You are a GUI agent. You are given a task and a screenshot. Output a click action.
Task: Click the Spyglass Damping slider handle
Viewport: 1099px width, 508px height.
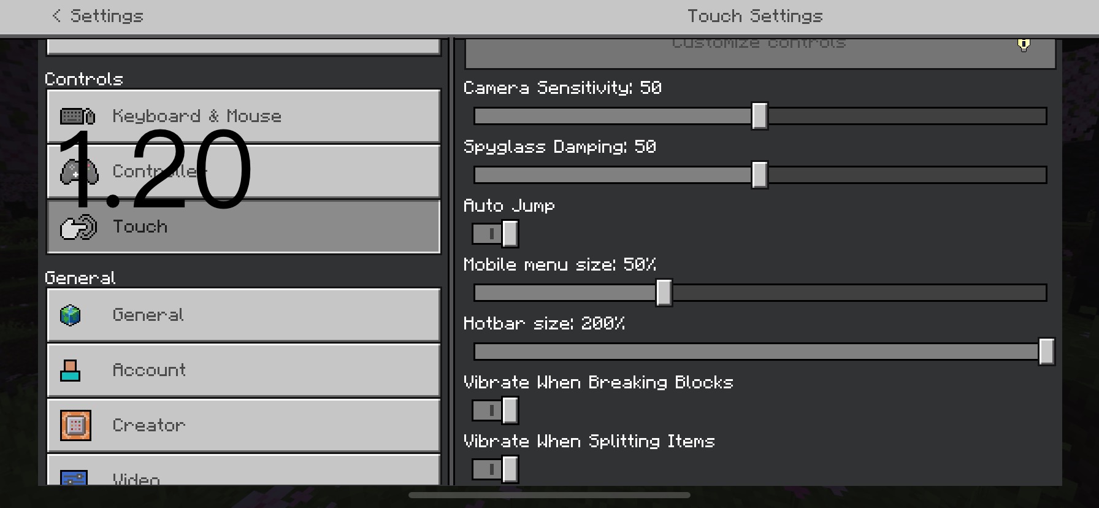point(759,175)
